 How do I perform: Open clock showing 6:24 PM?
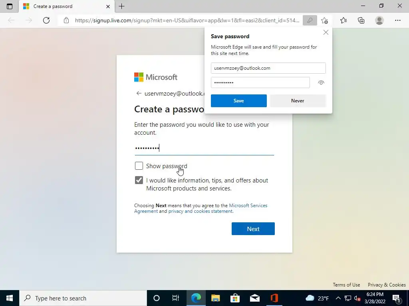click(375, 298)
